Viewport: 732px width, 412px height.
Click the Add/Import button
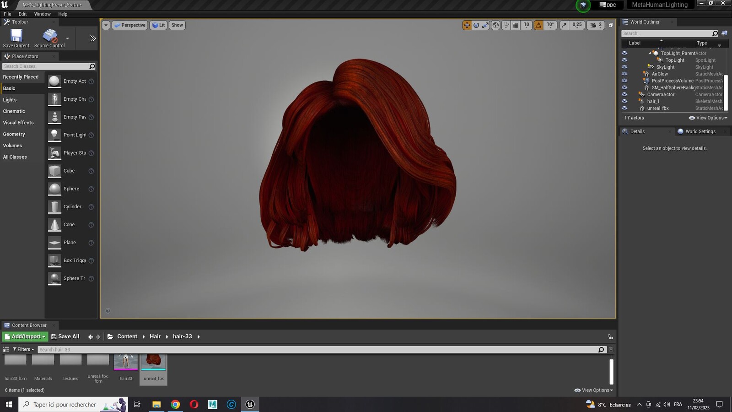(25, 336)
